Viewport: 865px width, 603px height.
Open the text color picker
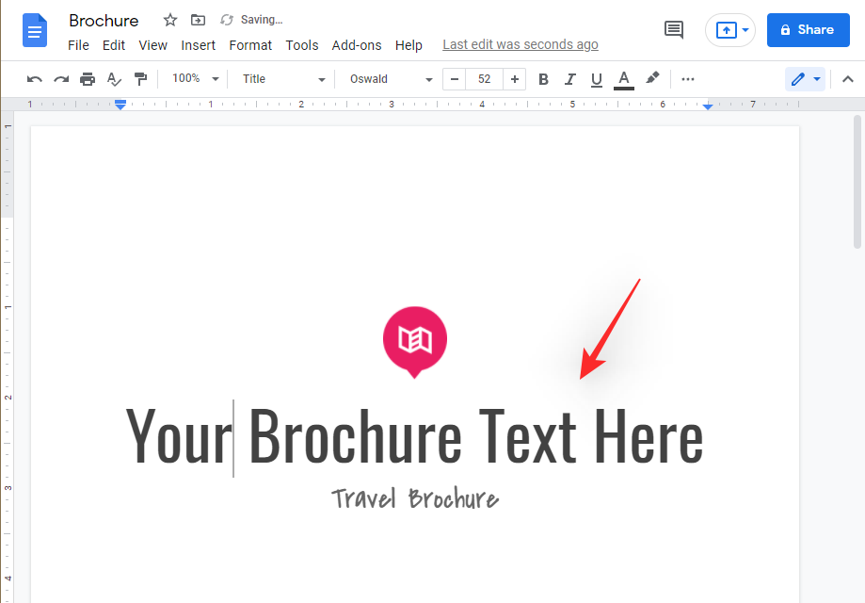pyautogui.click(x=623, y=79)
